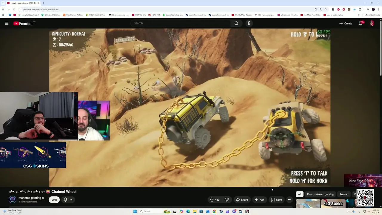The height and width of the screenshot is (215, 382).
Task: Save video to a playlist
Action: [276, 200]
